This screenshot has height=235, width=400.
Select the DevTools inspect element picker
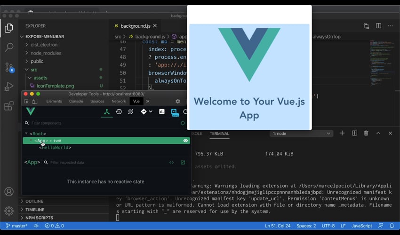[x=26, y=102]
